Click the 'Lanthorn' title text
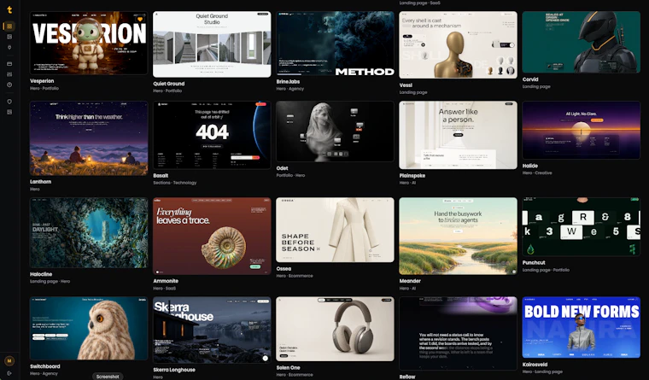The height and width of the screenshot is (380, 649). point(41,182)
